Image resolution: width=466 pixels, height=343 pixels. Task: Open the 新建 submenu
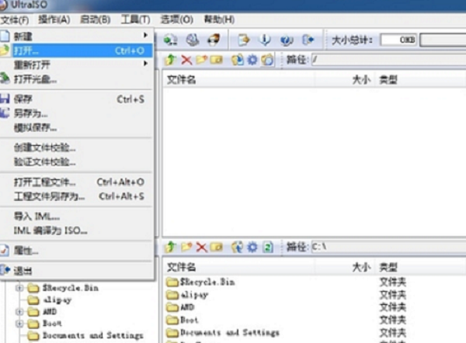coord(77,36)
